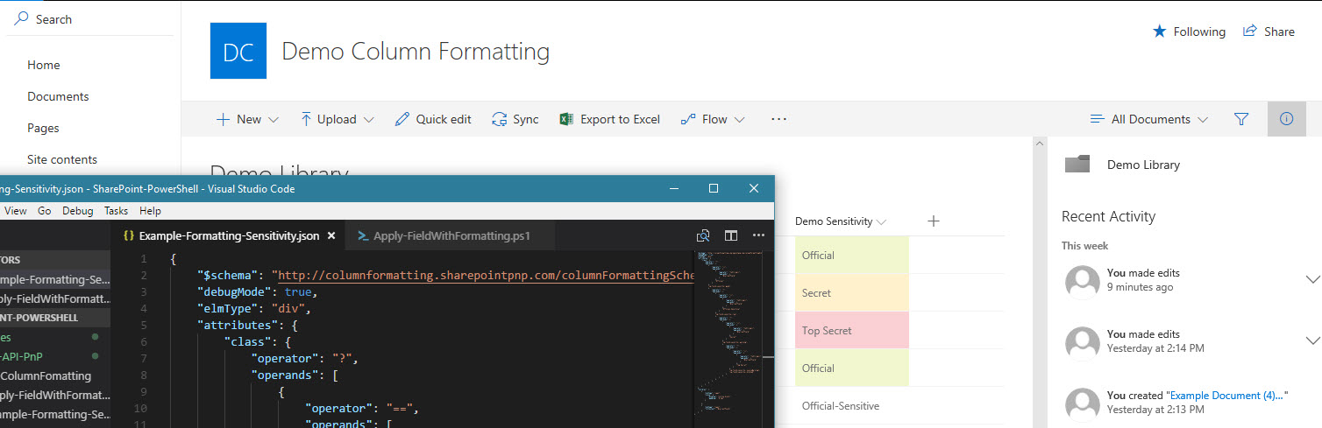The width and height of the screenshot is (1322, 428).
Task: Expand the New dropdown chevron
Action: coord(274,120)
